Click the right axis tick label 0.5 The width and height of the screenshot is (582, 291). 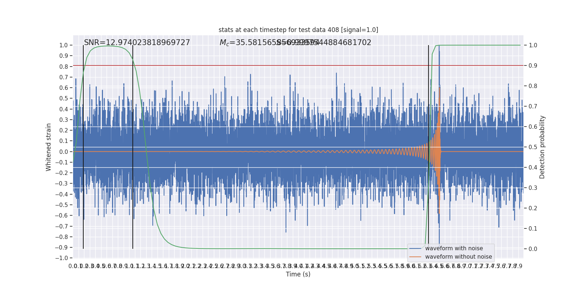point(533,147)
